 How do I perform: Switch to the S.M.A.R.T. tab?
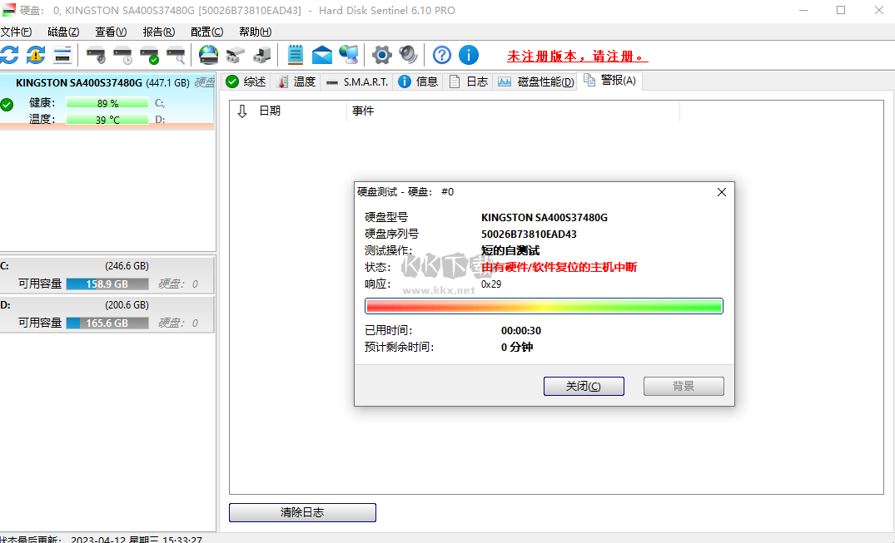[x=357, y=81]
